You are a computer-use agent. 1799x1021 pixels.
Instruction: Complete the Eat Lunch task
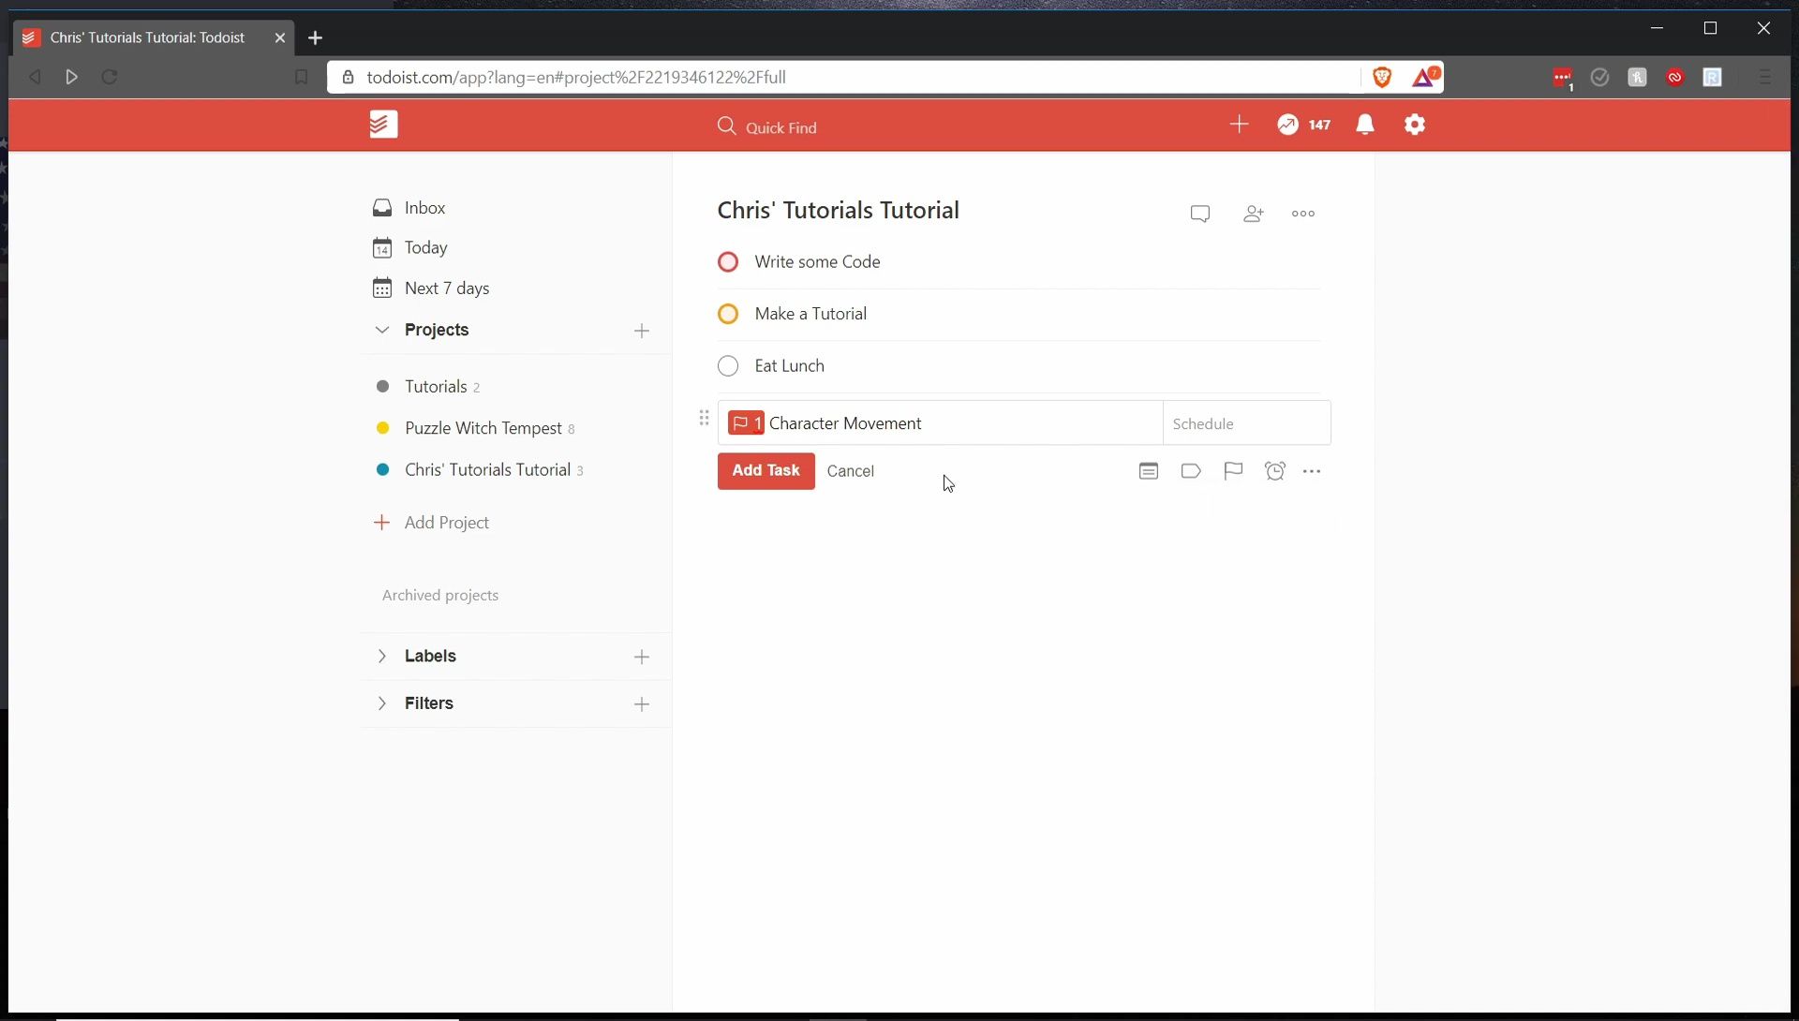tap(728, 366)
